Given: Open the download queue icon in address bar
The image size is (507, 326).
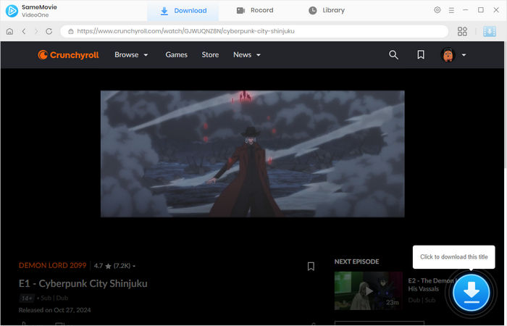Looking at the screenshot, I should (x=489, y=31).
